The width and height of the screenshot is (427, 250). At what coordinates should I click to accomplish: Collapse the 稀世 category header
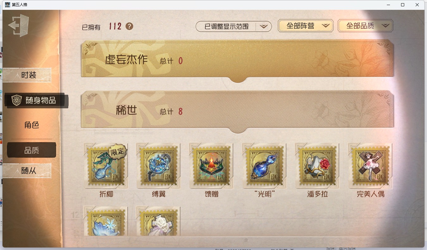(238, 111)
